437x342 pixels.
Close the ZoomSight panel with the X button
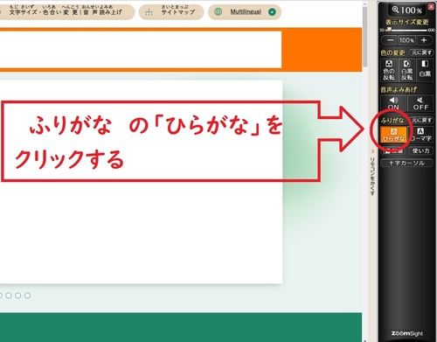431,7
